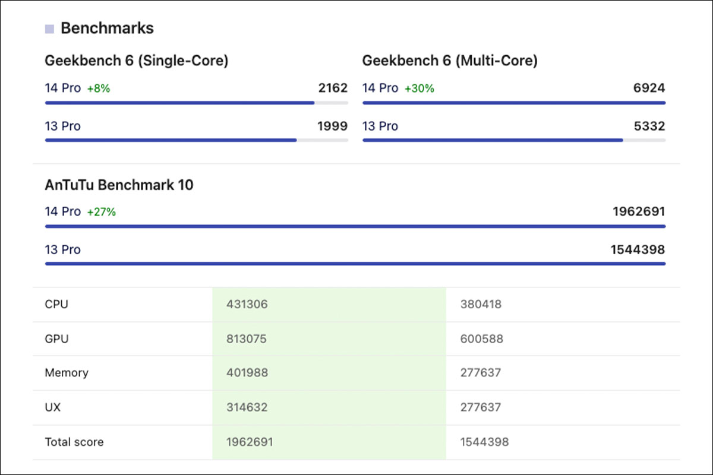Image resolution: width=713 pixels, height=475 pixels.
Task: Click the 13 Pro link under Multi-Core
Action: click(x=380, y=126)
